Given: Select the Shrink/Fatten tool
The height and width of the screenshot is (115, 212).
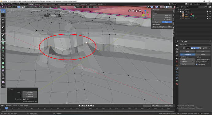Looking at the screenshot, I should coord(3,78).
